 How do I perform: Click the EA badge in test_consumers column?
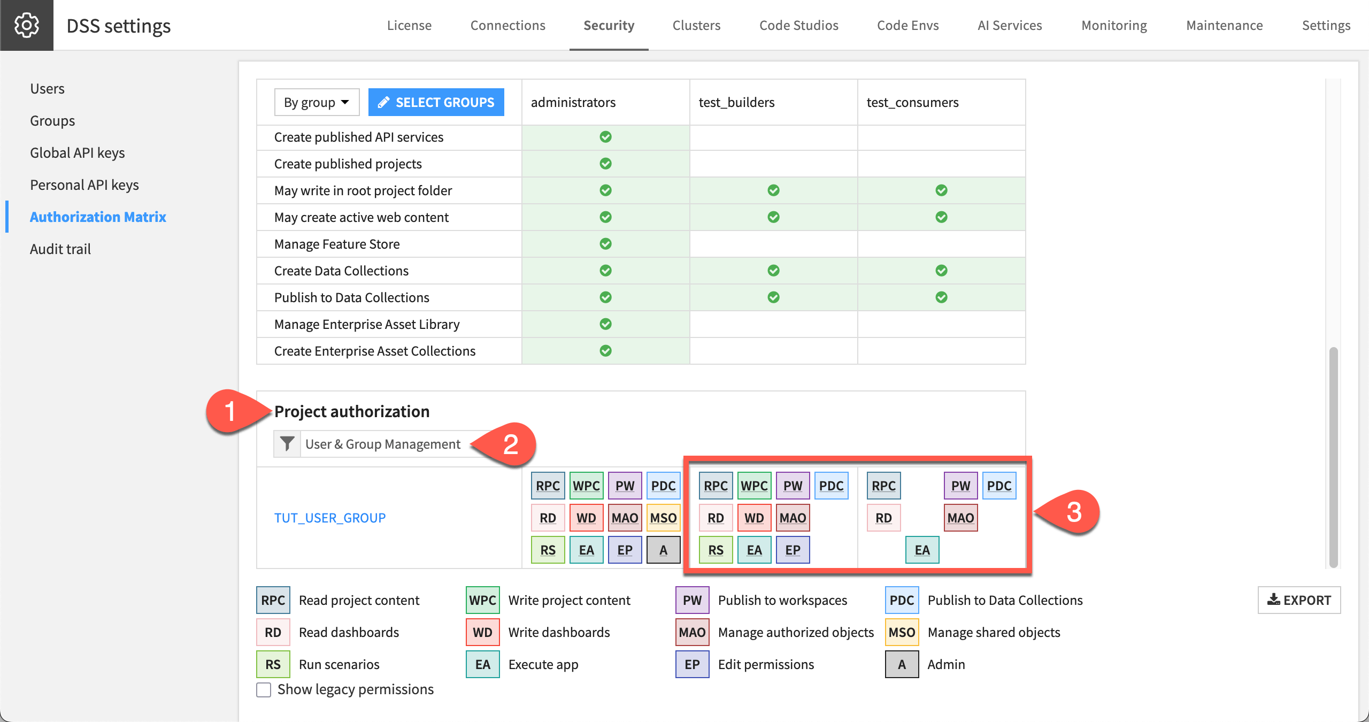pos(922,550)
